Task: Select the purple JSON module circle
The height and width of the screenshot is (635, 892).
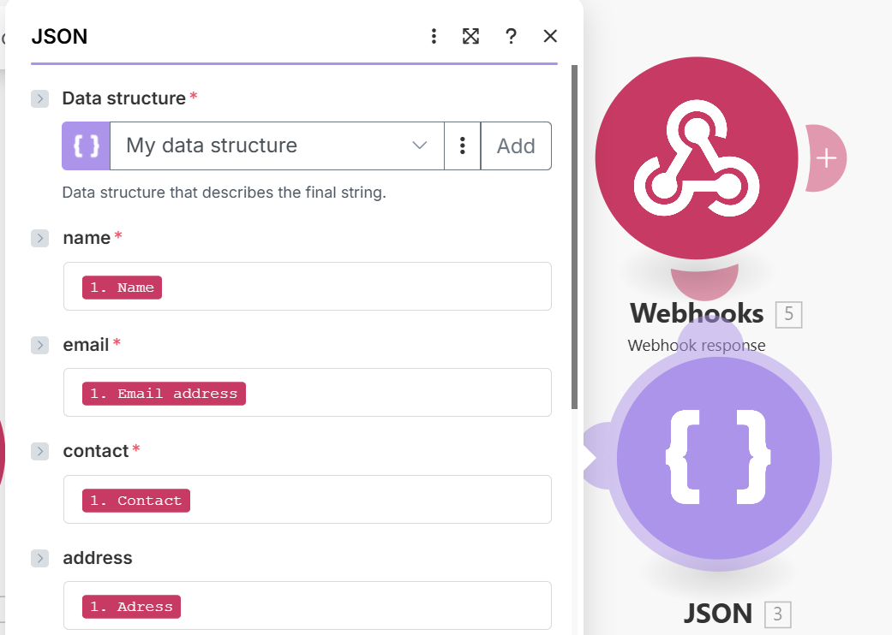Action: coord(718,458)
